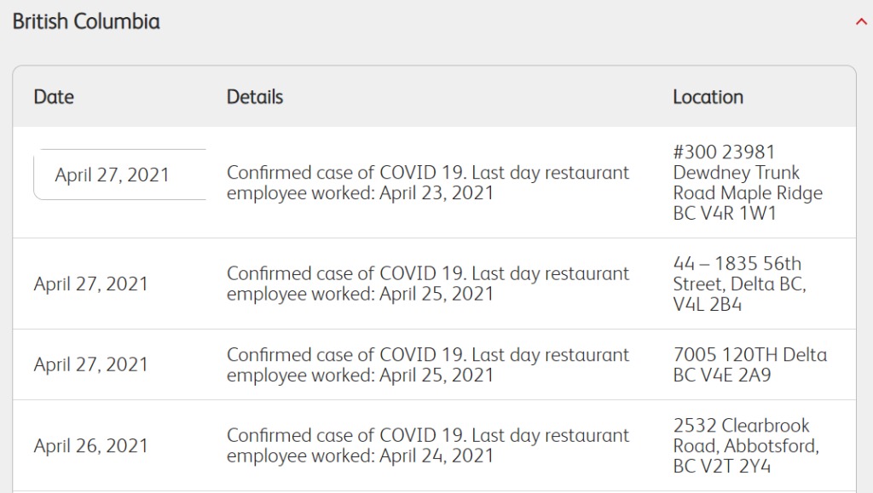Click date of the 56th Street Delta row
Screen dimensions: 873x493
coord(90,284)
